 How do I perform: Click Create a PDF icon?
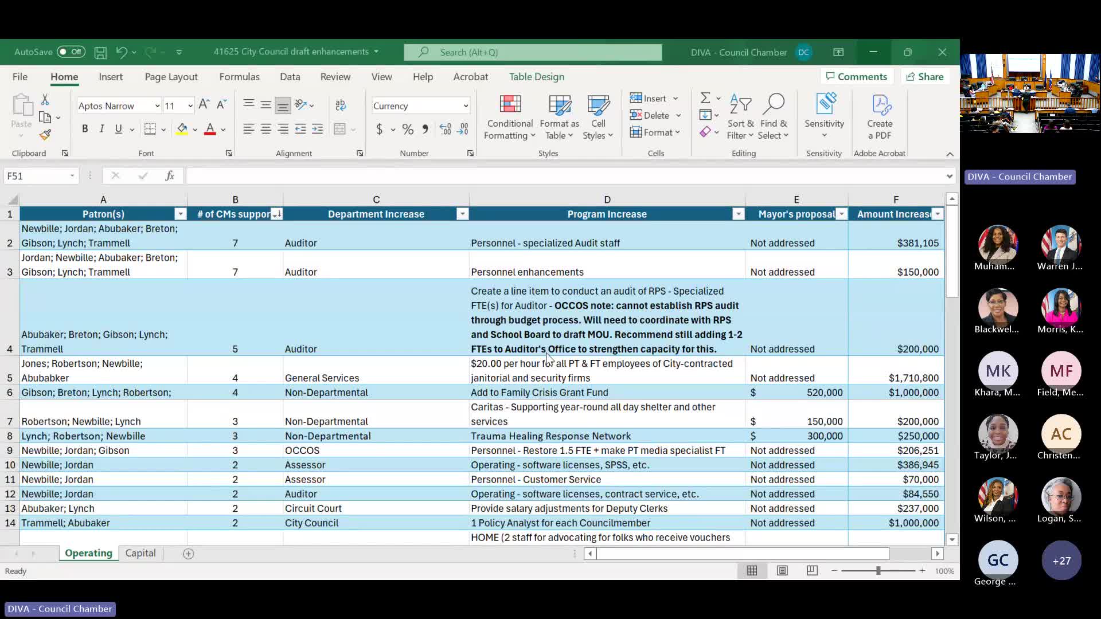pyautogui.click(x=880, y=117)
